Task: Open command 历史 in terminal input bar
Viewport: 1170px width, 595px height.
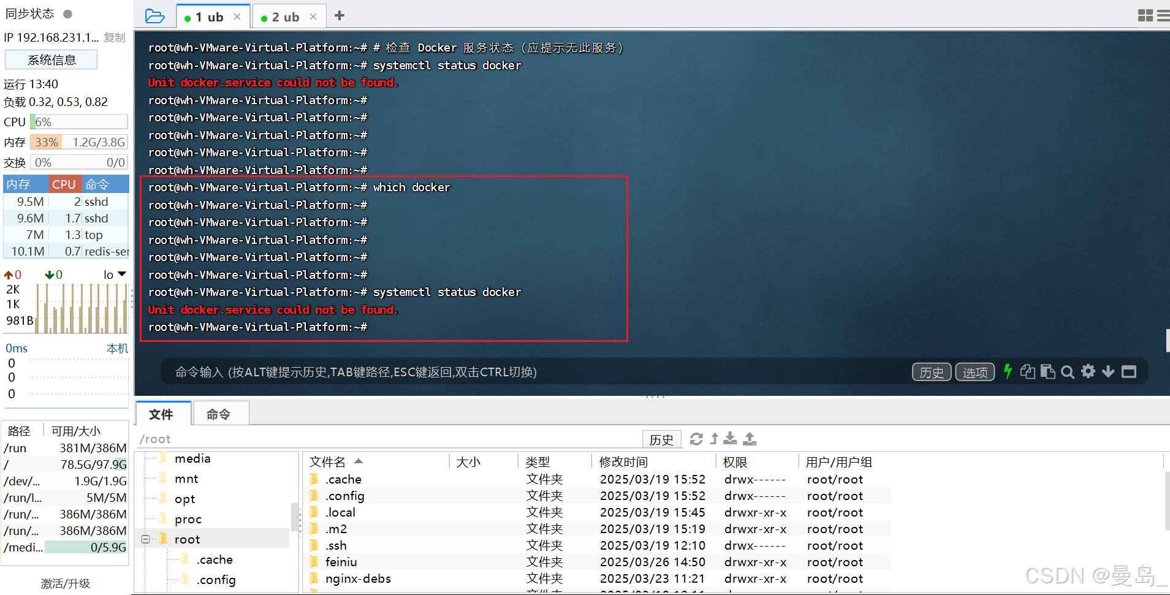Action: point(932,372)
